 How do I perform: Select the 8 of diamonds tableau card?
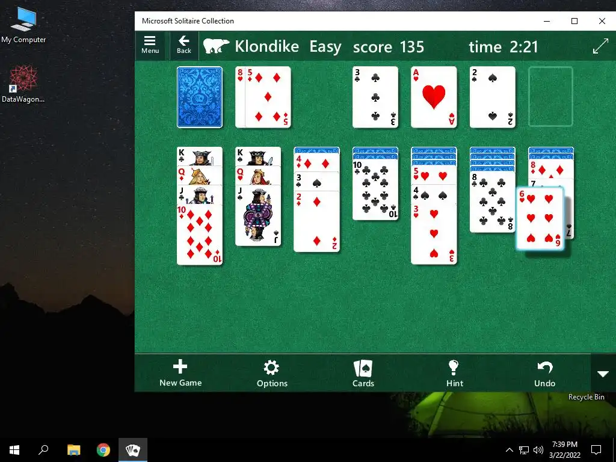551,168
